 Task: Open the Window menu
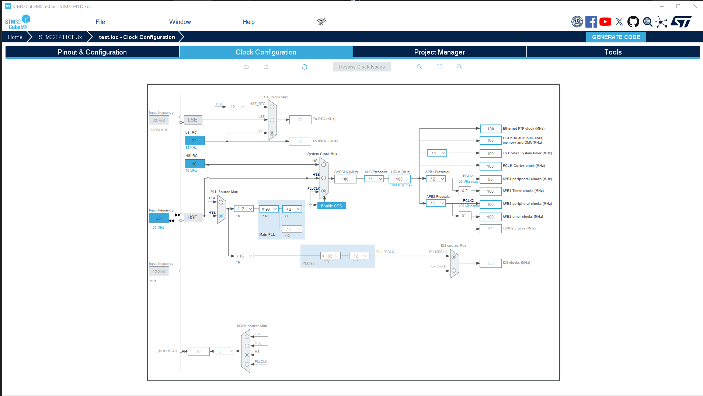pos(180,22)
